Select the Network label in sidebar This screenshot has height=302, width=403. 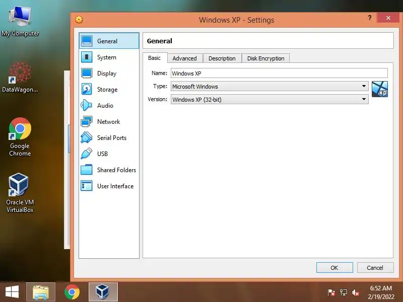(x=108, y=121)
